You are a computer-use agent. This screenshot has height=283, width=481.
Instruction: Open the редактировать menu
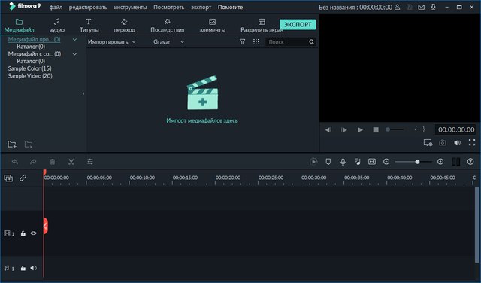coord(88,7)
